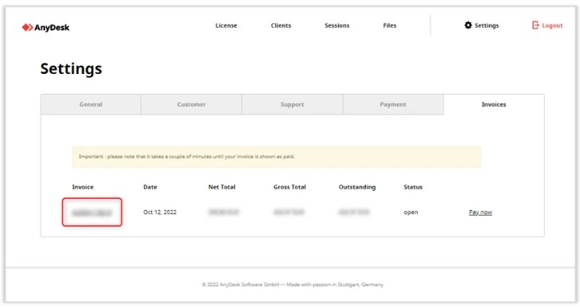The image size is (580, 307).
Task: Log out via the Logout link
Action: pos(547,25)
